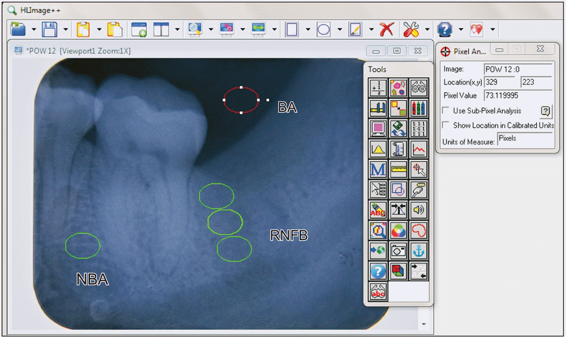The height and width of the screenshot is (337, 566).
Task: Expand dropdown beside monitor magnifier icon
Action: (211, 30)
